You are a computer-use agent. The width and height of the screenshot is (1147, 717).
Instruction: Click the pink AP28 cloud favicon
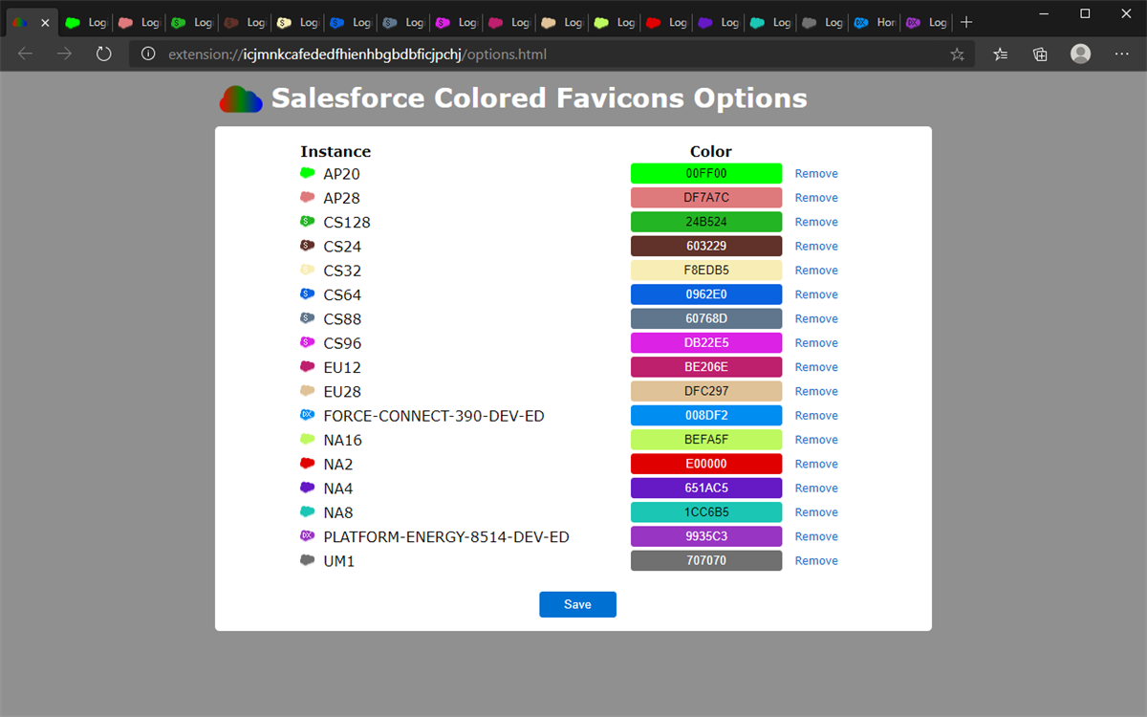(x=308, y=197)
